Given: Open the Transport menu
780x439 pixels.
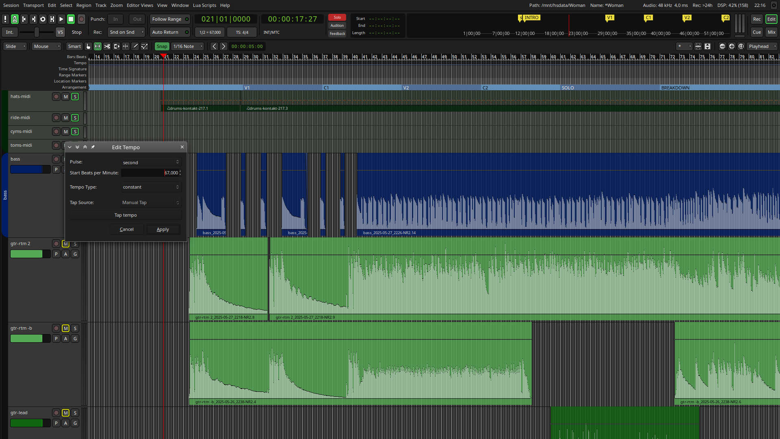Looking at the screenshot, I should (33, 5).
